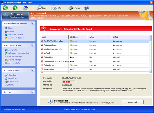Screen dimensions: 154x113
Task: Collapse the Antivirus Scanner panel
Action: tap(32, 70)
